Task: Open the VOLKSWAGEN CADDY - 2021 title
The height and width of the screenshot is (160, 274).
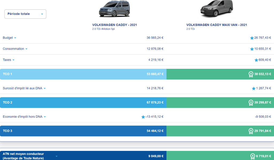Action: point(115,25)
